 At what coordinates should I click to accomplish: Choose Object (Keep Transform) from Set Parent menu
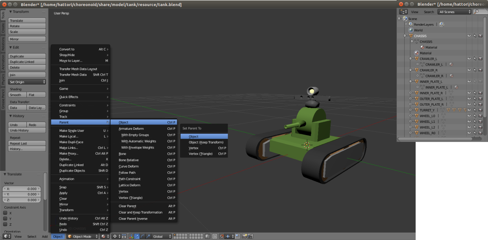tap(206, 142)
